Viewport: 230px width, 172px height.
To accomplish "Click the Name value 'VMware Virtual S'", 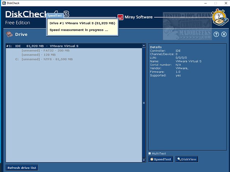I will pyautogui.click(x=189, y=61).
